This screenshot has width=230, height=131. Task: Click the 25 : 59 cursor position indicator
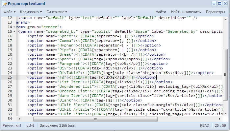pyautogui.click(x=219, y=125)
